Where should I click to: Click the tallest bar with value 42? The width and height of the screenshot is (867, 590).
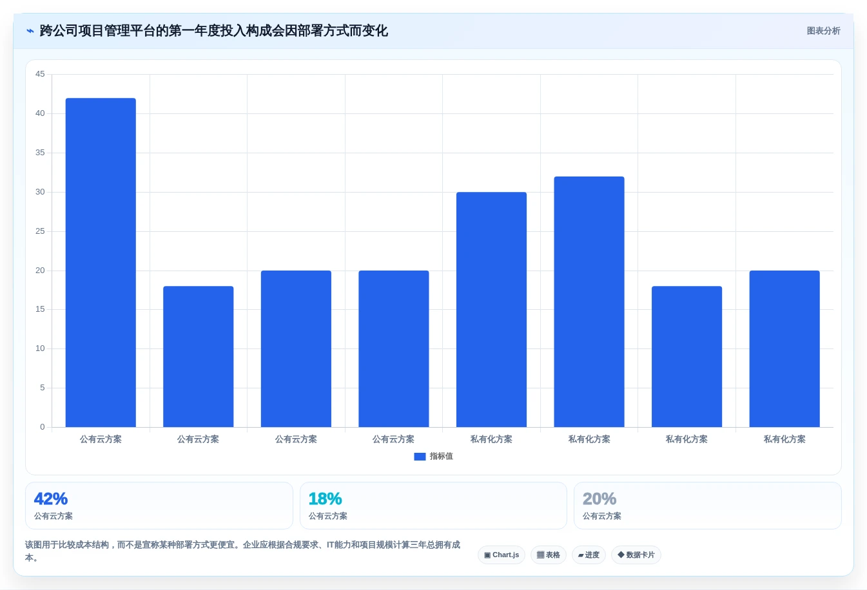pos(101,262)
